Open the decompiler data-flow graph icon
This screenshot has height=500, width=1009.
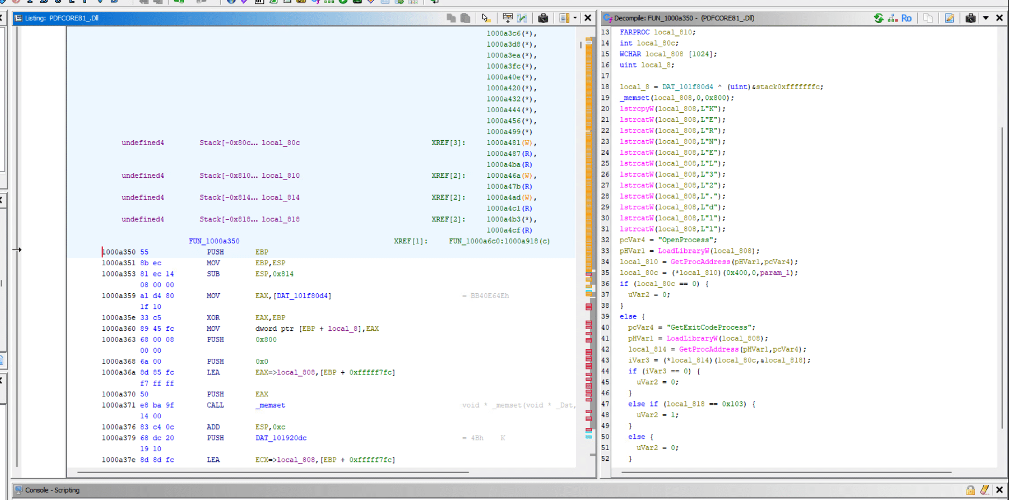pyautogui.click(x=893, y=18)
